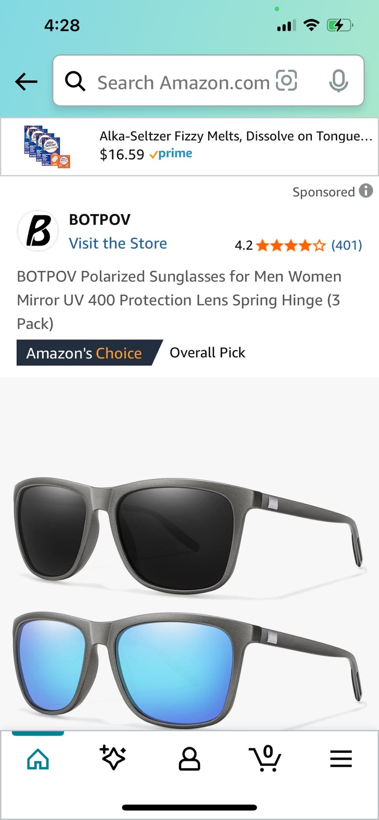Click the Visit the Store link
The width and height of the screenshot is (379, 820).
[x=118, y=243]
